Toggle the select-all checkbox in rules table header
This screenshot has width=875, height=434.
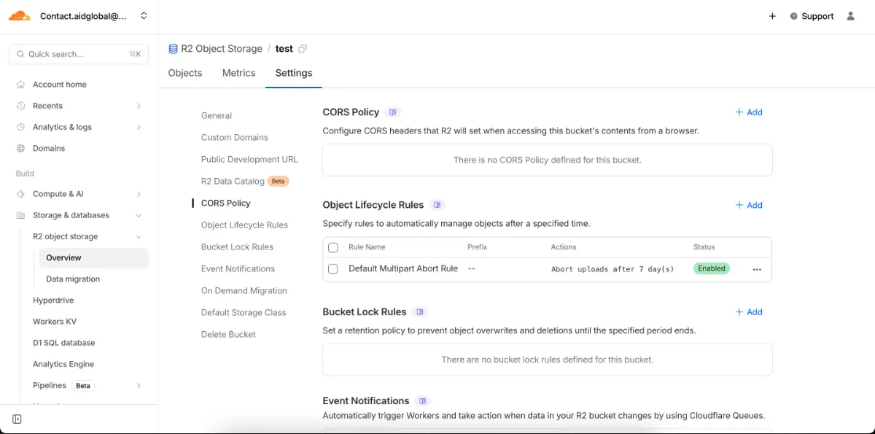(333, 247)
